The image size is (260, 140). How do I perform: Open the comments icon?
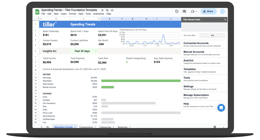(184, 11)
